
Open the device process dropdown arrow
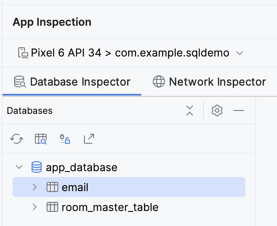click(x=239, y=53)
